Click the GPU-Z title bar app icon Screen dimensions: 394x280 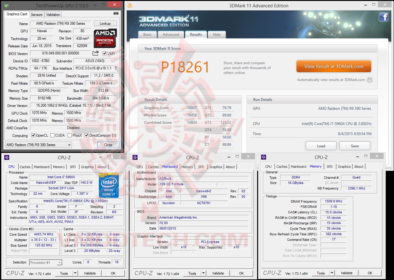pos(7,6)
